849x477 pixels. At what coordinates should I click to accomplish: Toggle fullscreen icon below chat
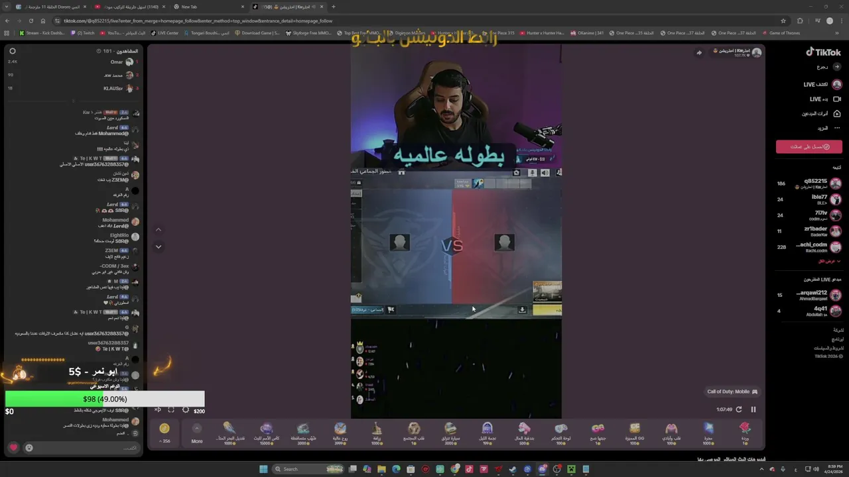coord(170,410)
